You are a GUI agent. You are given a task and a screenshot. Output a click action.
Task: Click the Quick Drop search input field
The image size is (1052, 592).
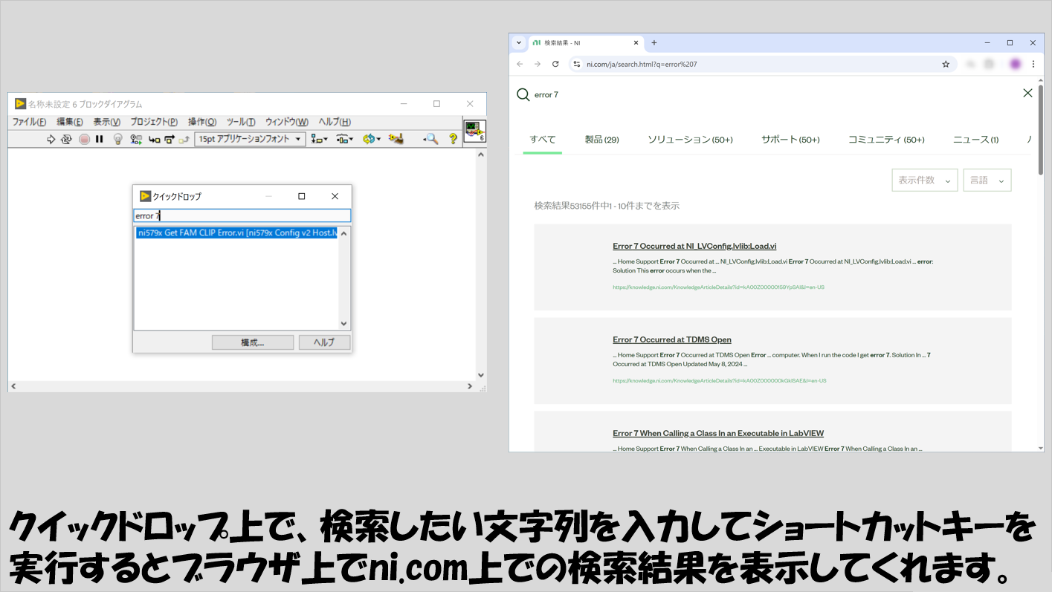coord(242,215)
